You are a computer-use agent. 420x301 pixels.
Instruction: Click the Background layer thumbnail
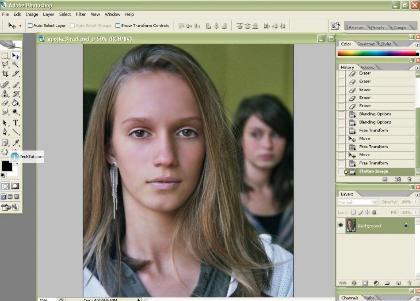[351, 226]
